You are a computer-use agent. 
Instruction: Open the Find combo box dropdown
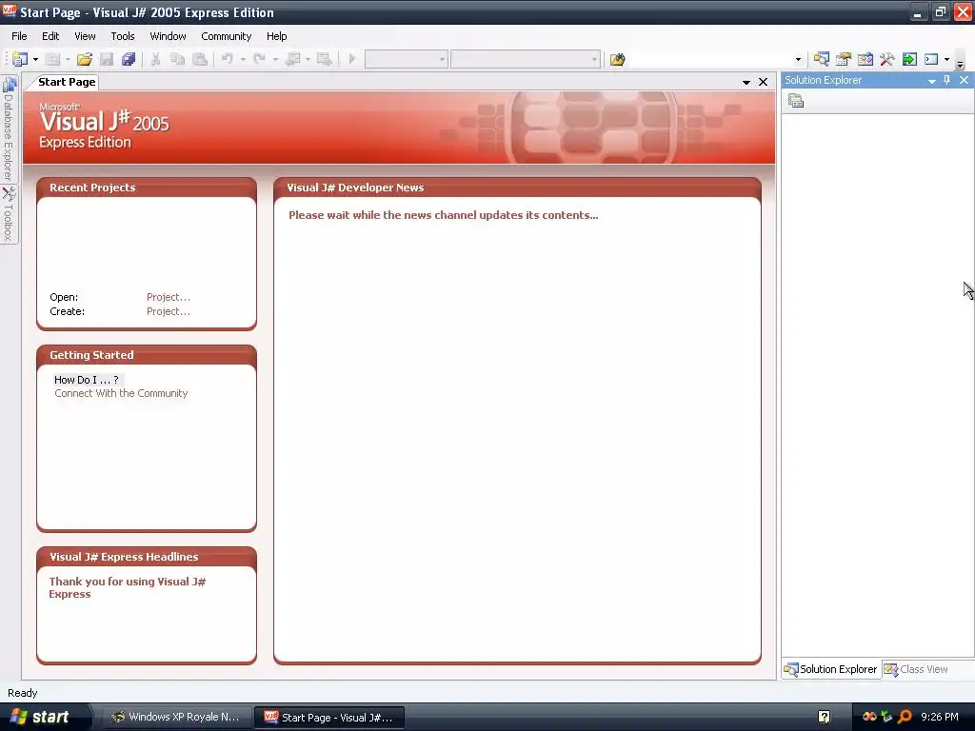tap(799, 60)
